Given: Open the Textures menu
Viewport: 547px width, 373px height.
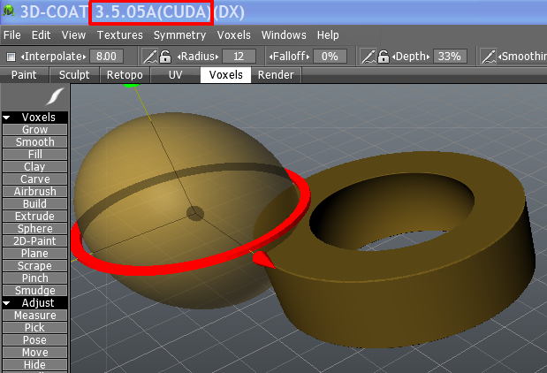Looking at the screenshot, I should coord(119,34).
